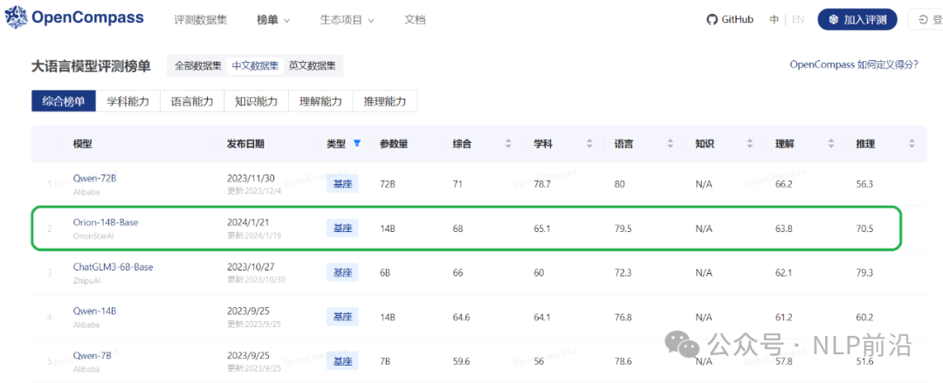Switch the language to EN
Viewport: 943px width, 383px height.
click(798, 19)
